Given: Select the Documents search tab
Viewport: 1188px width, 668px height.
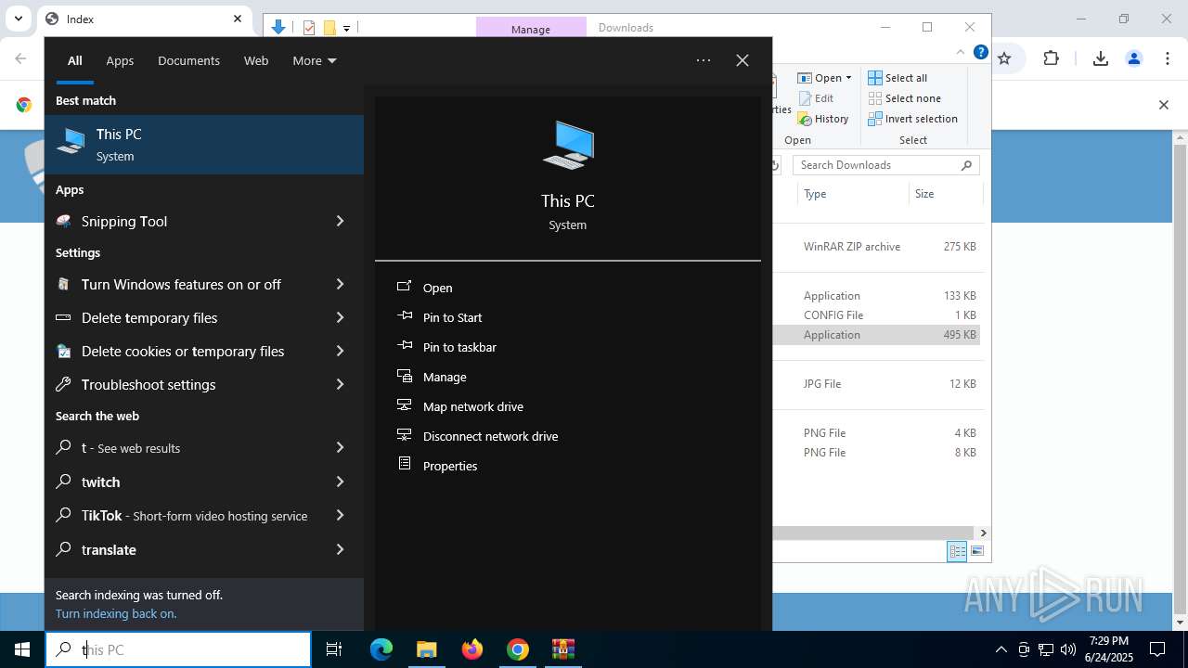Looking at the screenshot, I should 188,60.
